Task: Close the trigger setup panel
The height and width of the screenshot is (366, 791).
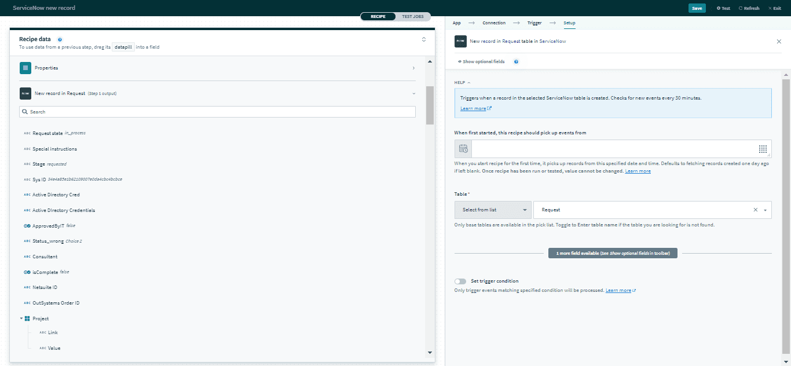Action: (x=778, y=42)
